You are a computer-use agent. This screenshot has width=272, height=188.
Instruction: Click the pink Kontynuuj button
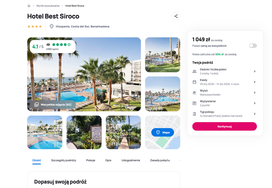(224, 126)
